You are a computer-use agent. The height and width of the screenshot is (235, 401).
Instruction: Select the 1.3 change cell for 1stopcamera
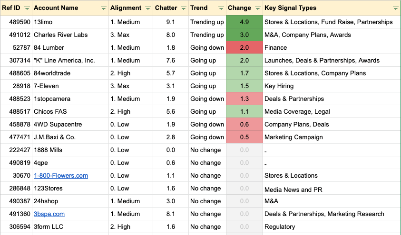pos(245,99)
